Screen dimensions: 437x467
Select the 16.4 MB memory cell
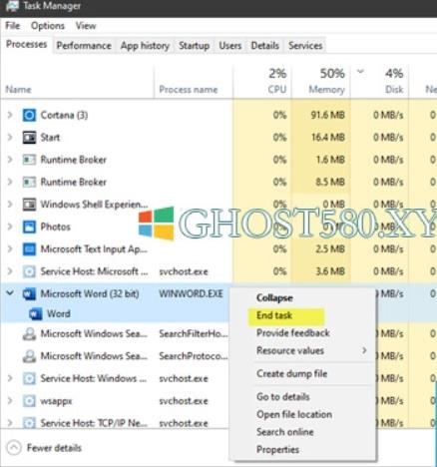[x=328, y=138]
